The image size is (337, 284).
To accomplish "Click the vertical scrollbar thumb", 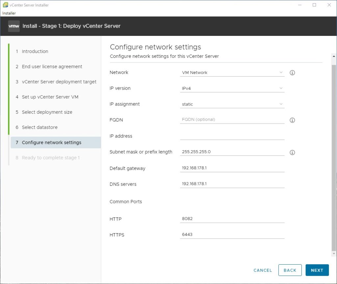I will [334, 158].
